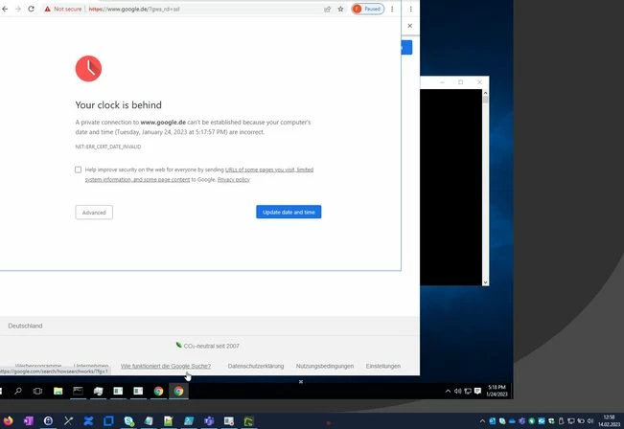The width and height of the screenshot is (624, 429).
Task: Open the URLs of some pages you visit link
Action: point(269,169)
